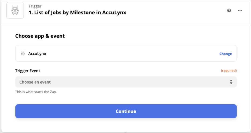Open the help question mark icon

point(229,10)
